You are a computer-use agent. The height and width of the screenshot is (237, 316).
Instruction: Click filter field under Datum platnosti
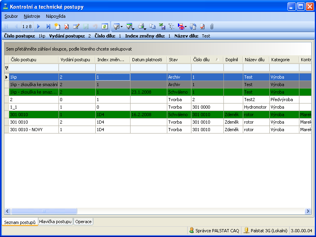click(x=149, y=68)
